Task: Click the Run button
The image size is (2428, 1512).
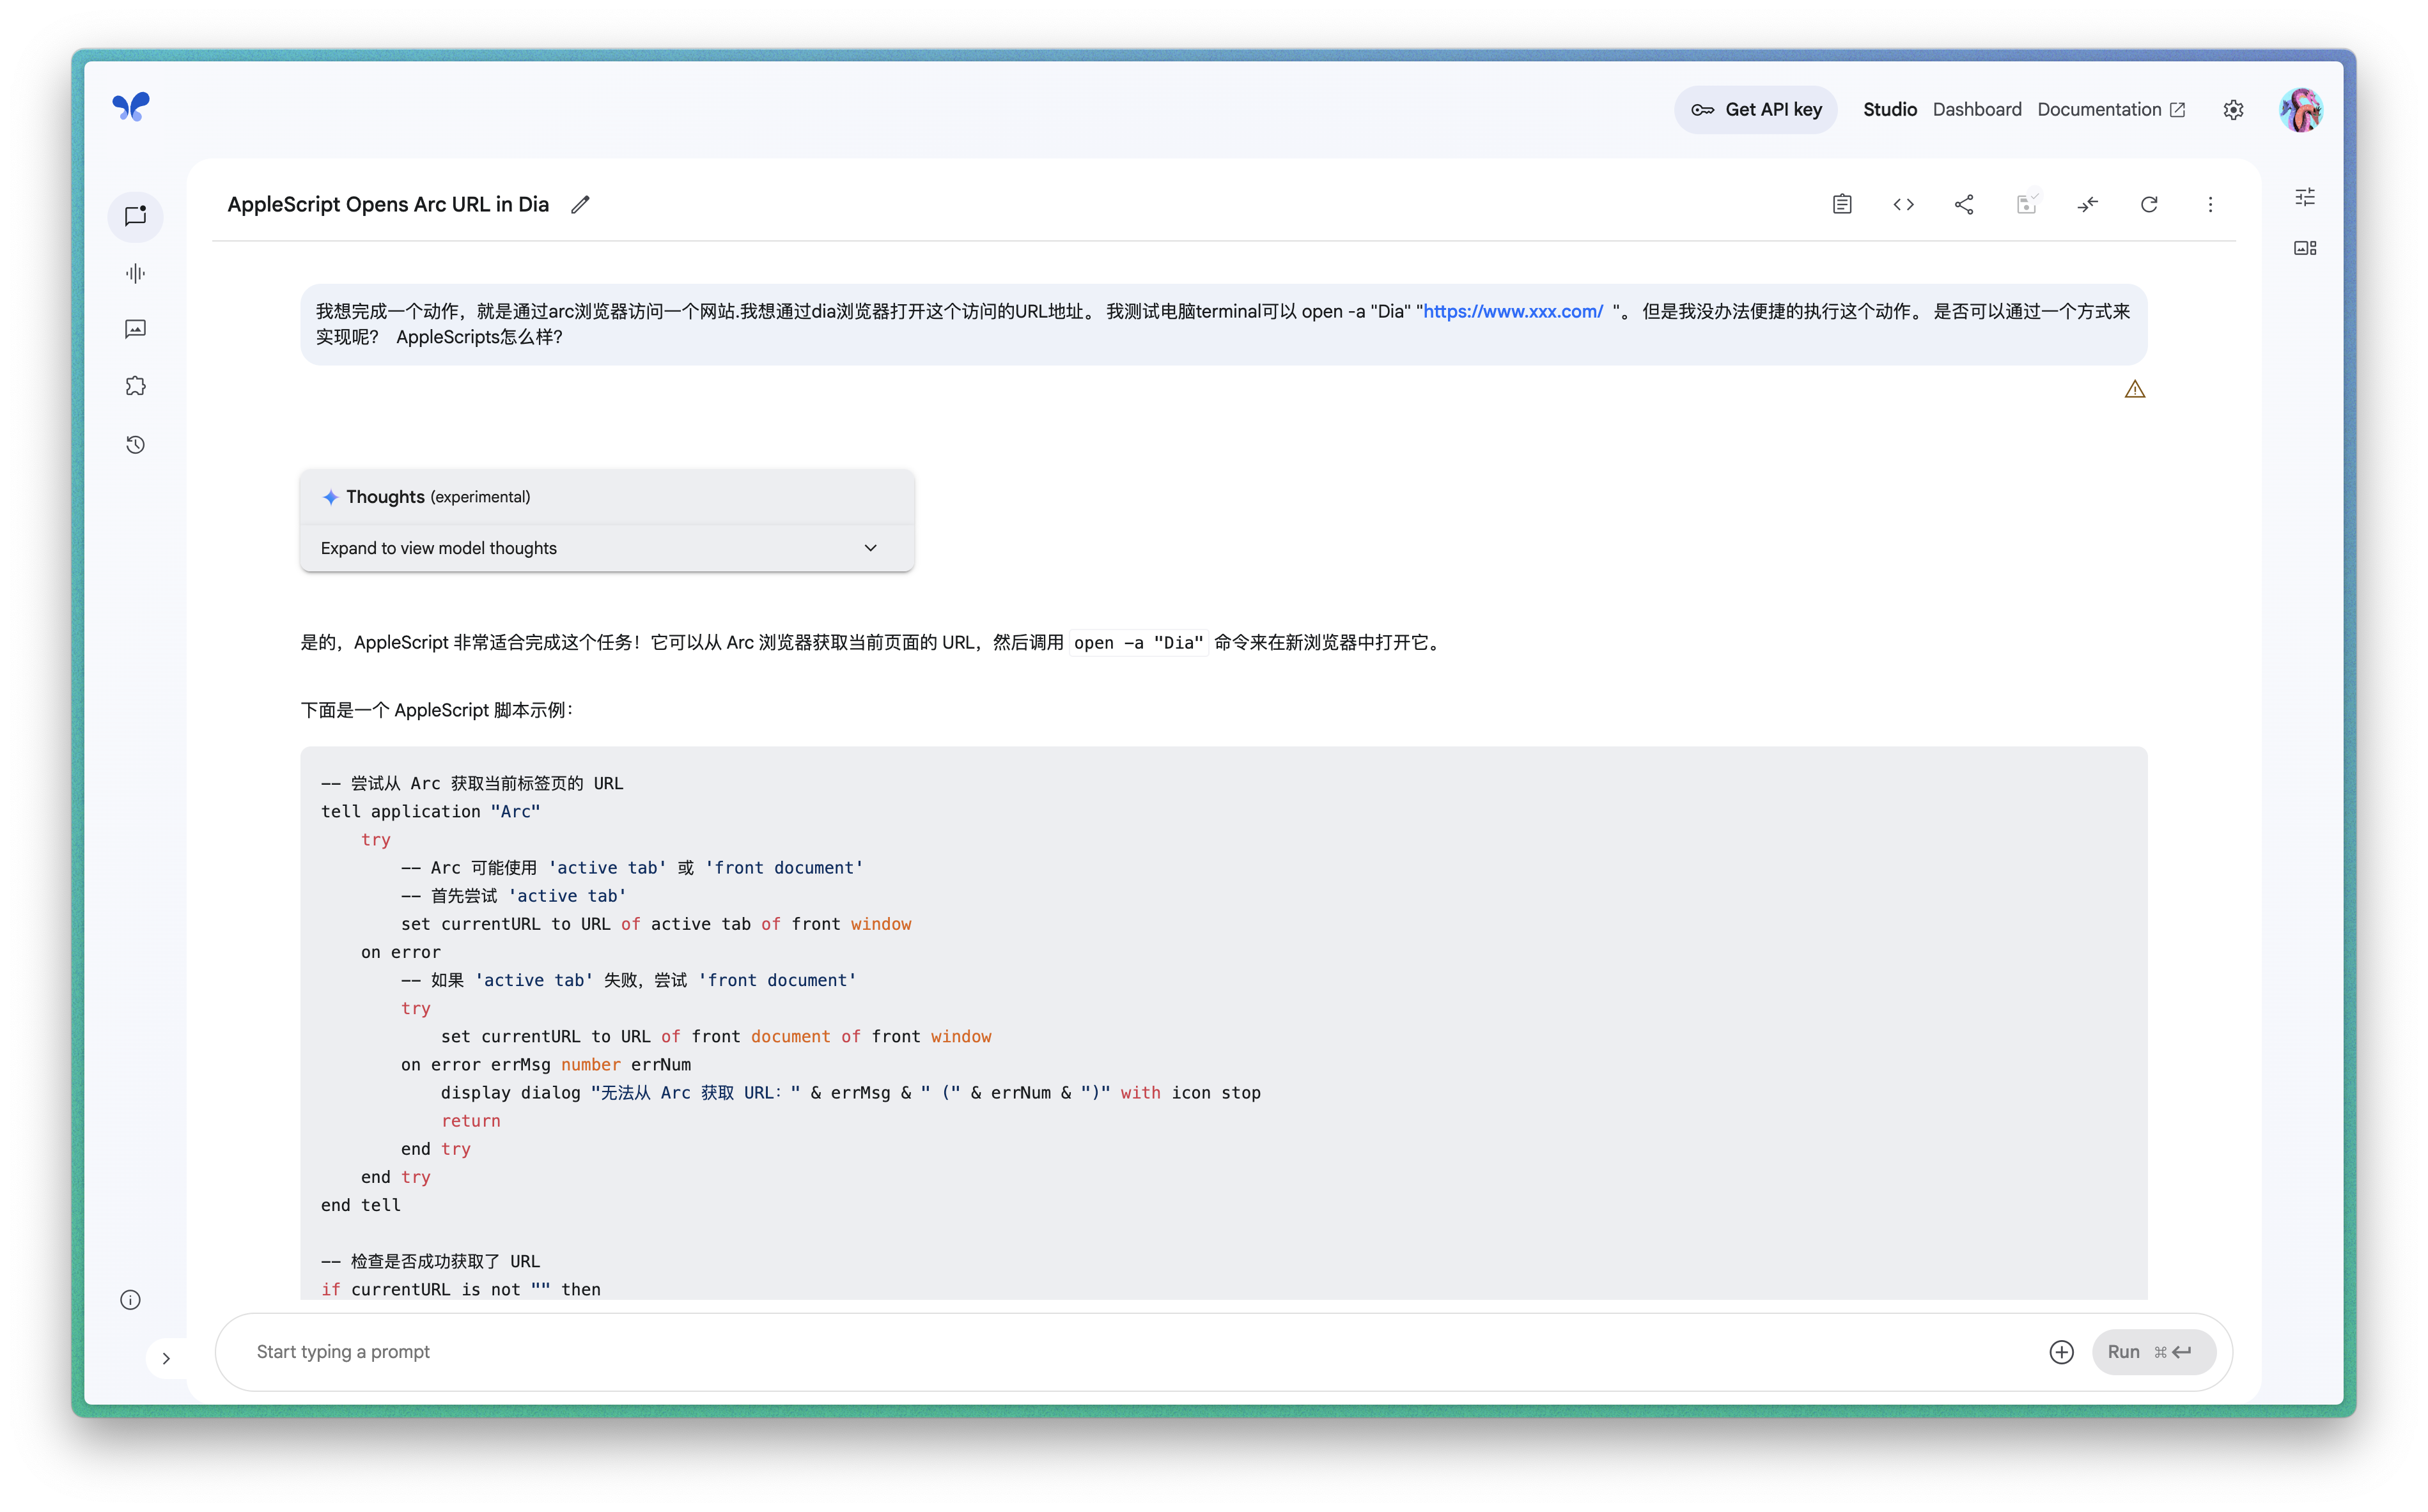Action: coord(2153,1352)
